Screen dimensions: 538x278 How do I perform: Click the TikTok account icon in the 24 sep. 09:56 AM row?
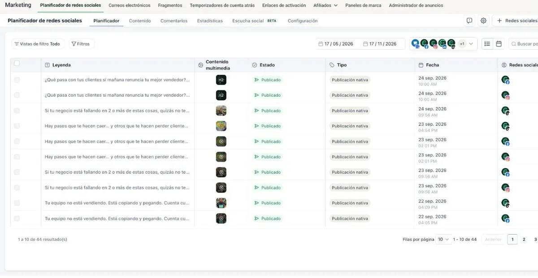[x=505, y=111]
